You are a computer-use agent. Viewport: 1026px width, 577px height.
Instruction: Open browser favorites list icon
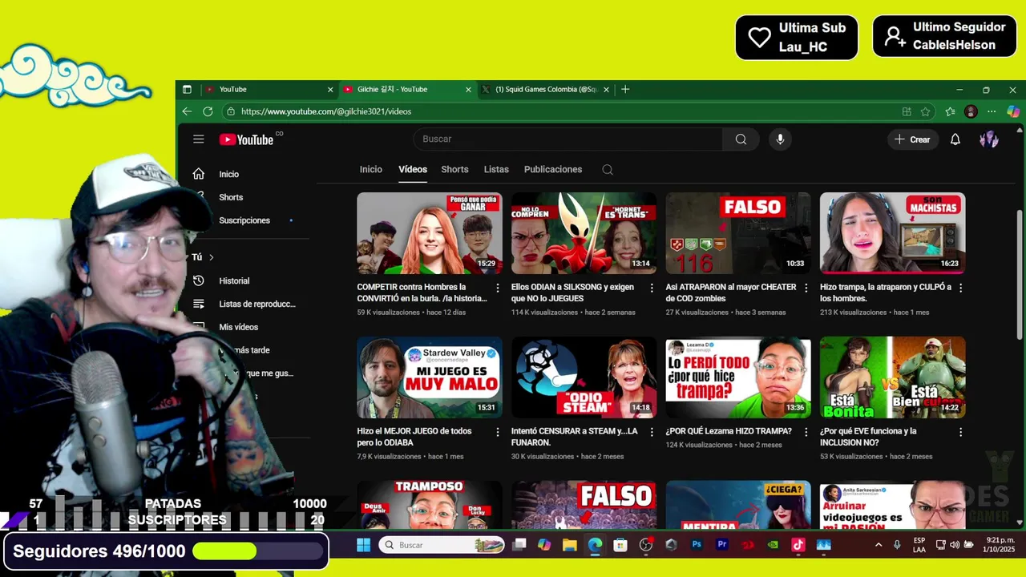[x=950, y=111]
